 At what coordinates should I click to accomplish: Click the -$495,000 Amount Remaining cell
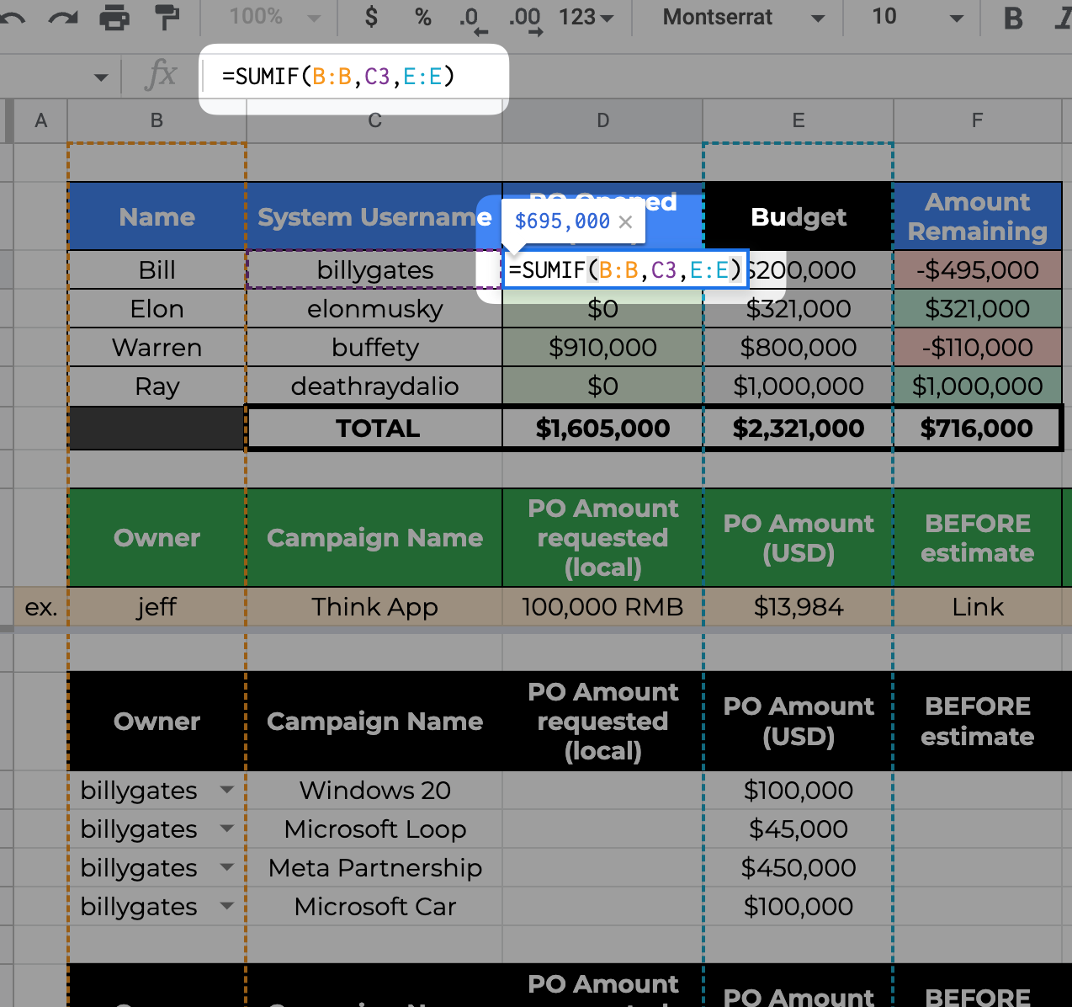point(977,269)
